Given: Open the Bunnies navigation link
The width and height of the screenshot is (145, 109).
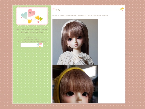Looking at the screenshot, I should [25, 32].
